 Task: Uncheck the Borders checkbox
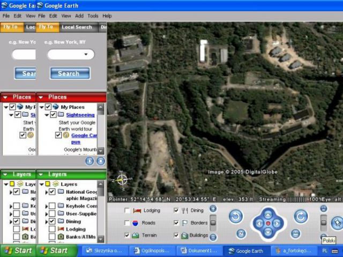176,223
